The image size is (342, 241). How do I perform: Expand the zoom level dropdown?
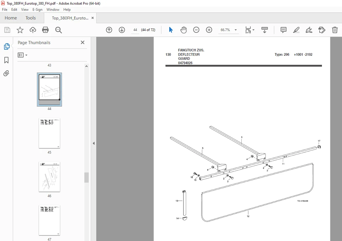236,30
